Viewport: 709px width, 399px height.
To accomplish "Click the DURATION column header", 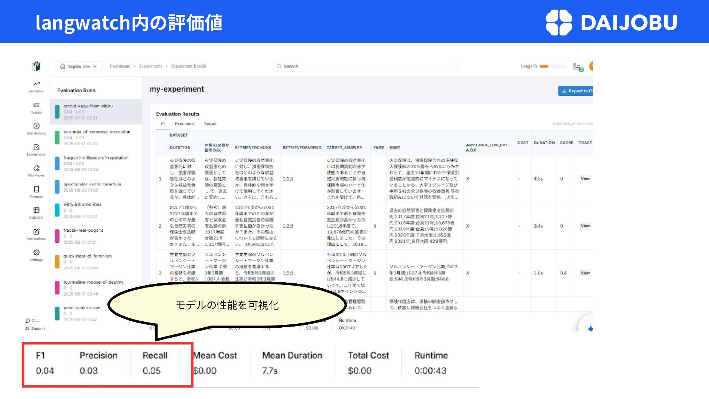I will coord(544,143).
